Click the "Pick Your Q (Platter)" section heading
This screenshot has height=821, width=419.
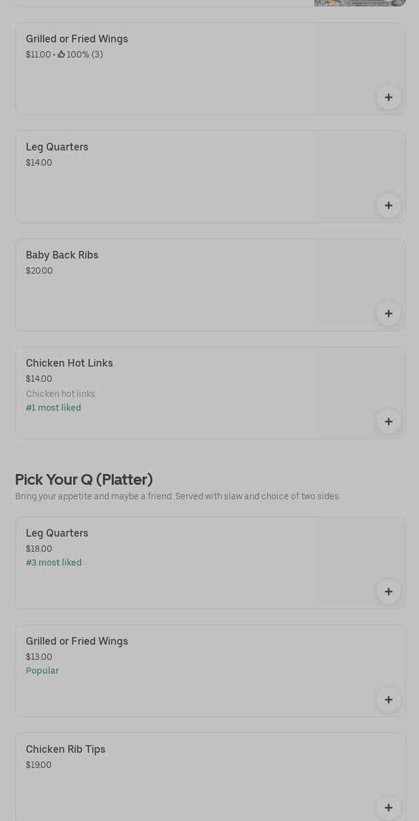(84, 480)
